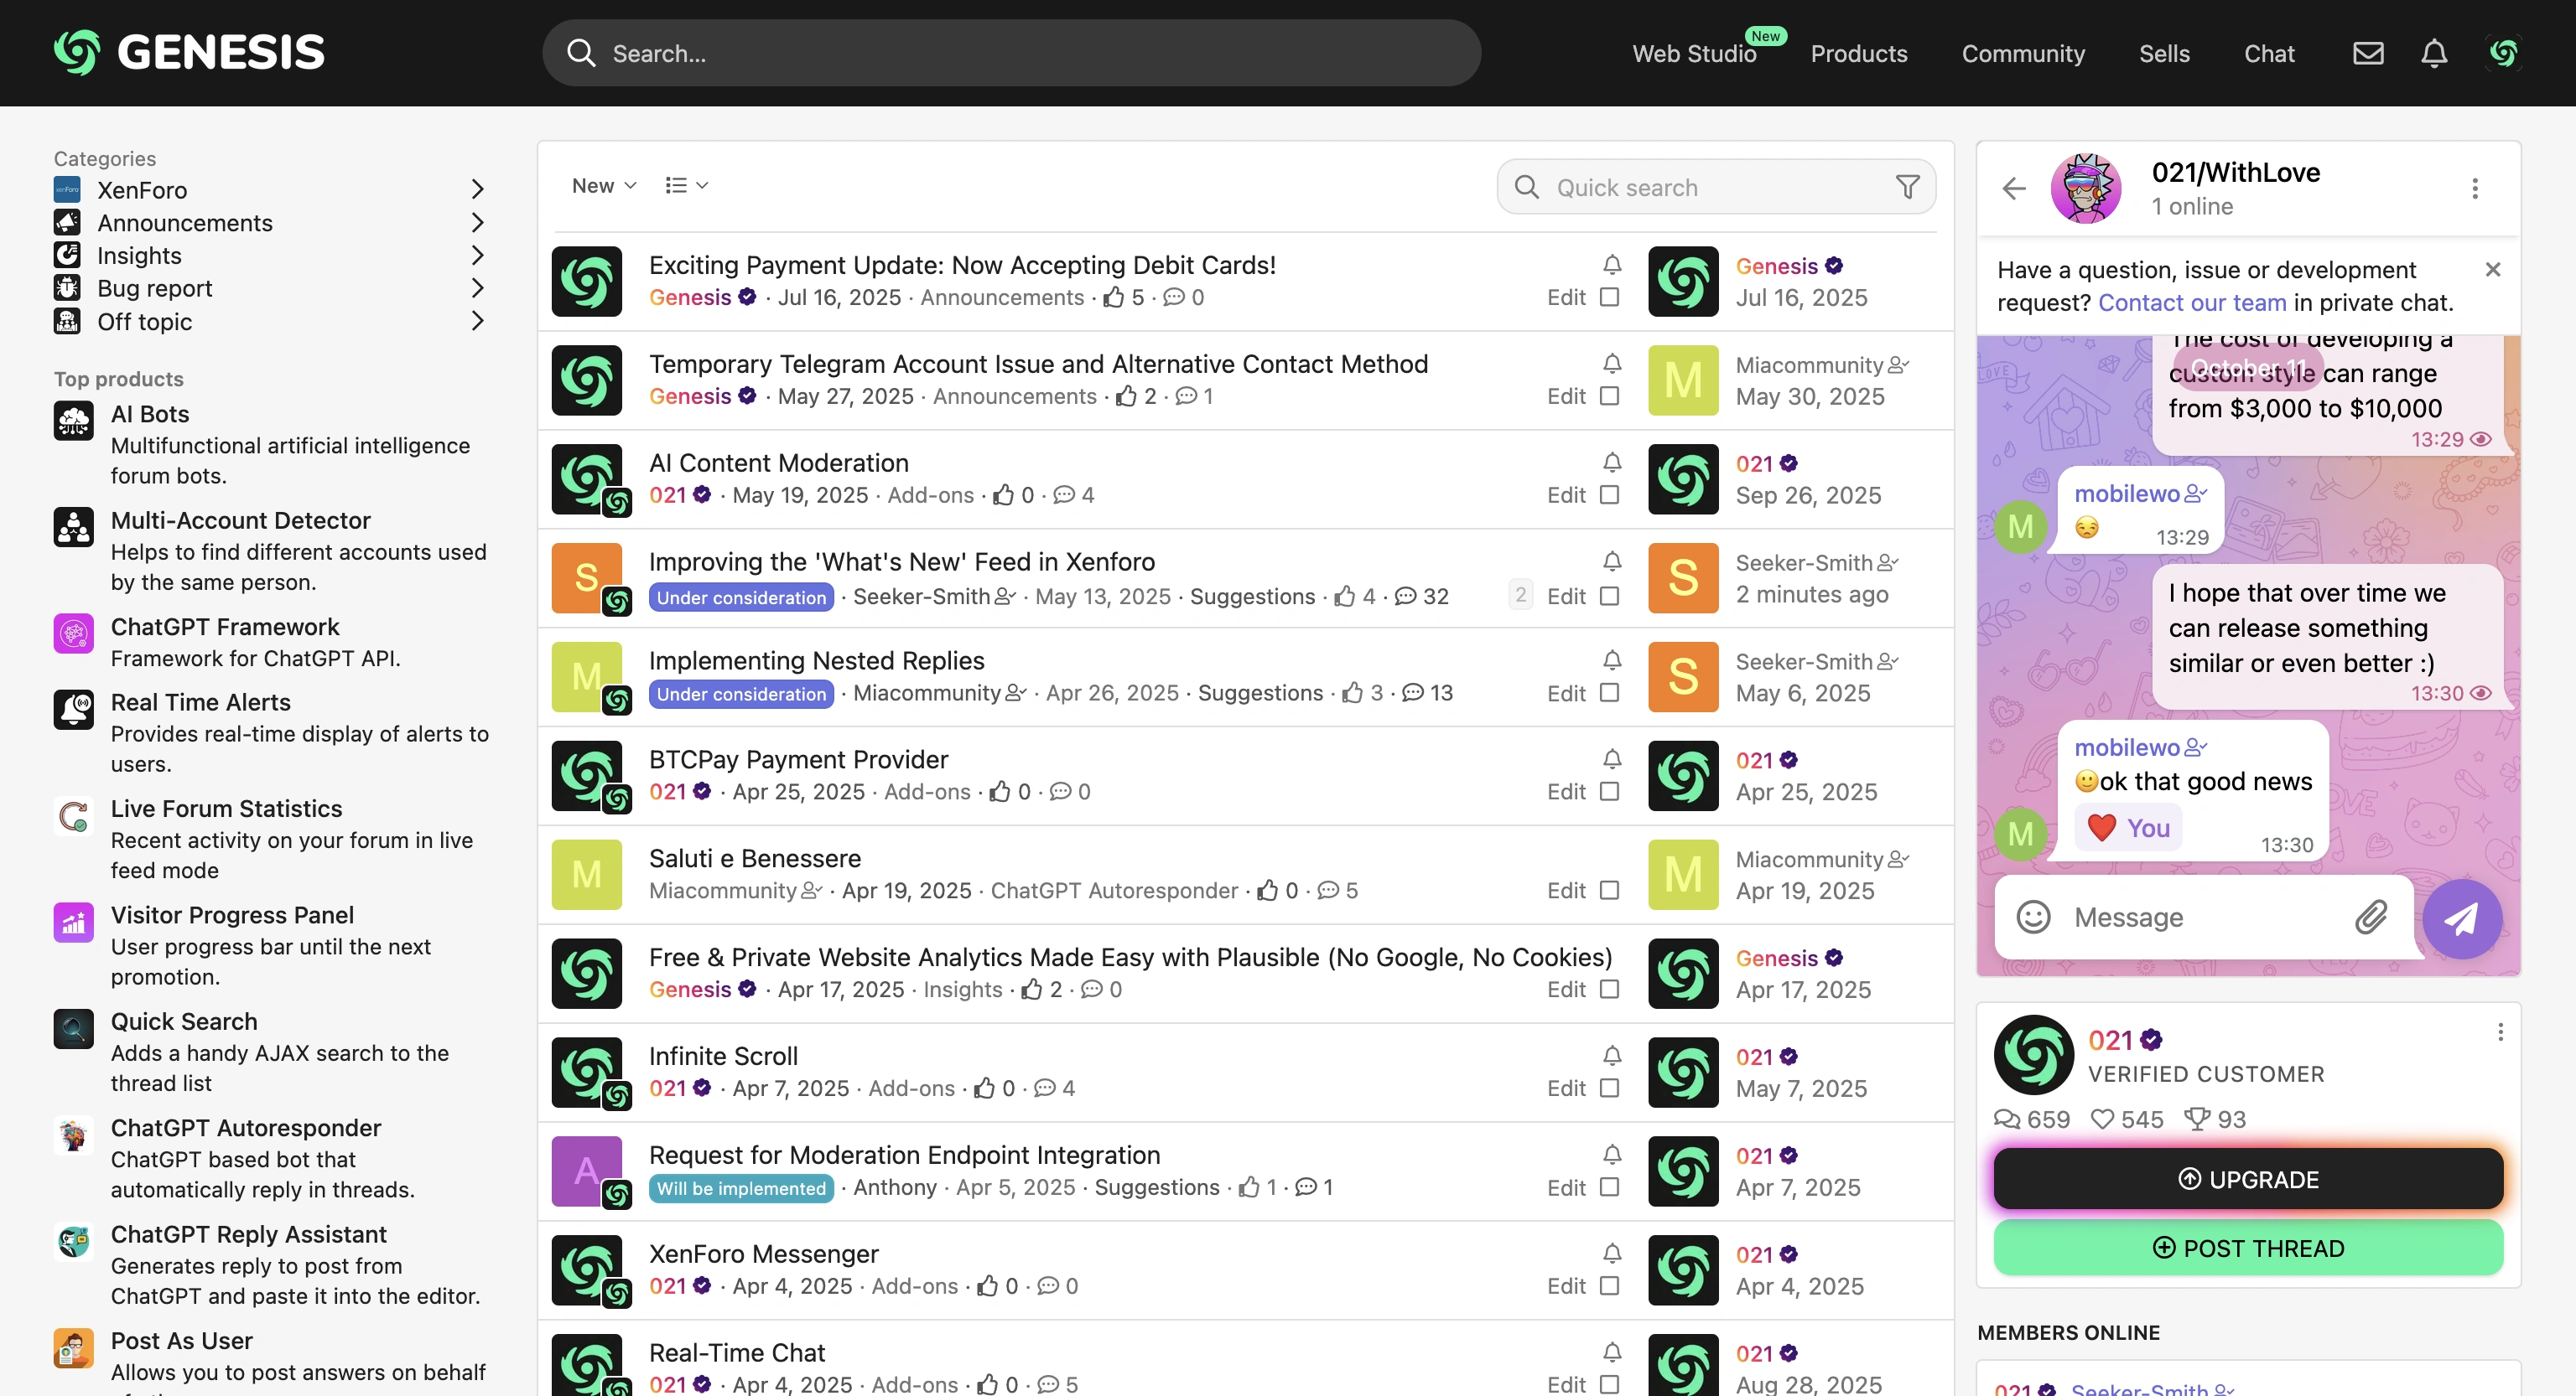Click the quick search filter funnel icon
Screen dimensions: 2576x1396
pyautogui.click(x=1907, y=187)
